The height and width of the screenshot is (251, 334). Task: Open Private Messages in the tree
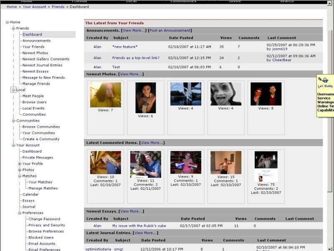(x=38, y=158)
